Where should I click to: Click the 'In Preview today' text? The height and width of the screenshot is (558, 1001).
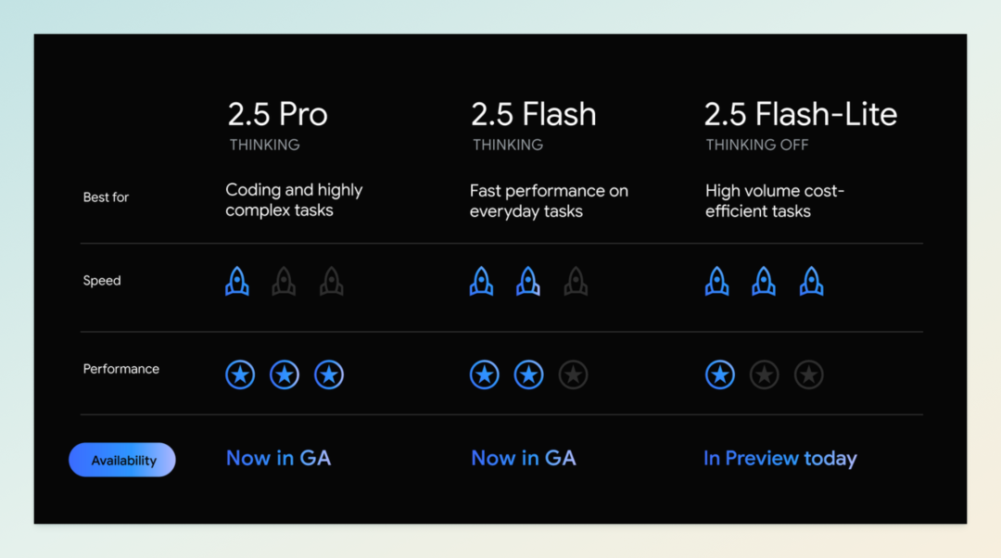tap(780, 459)
